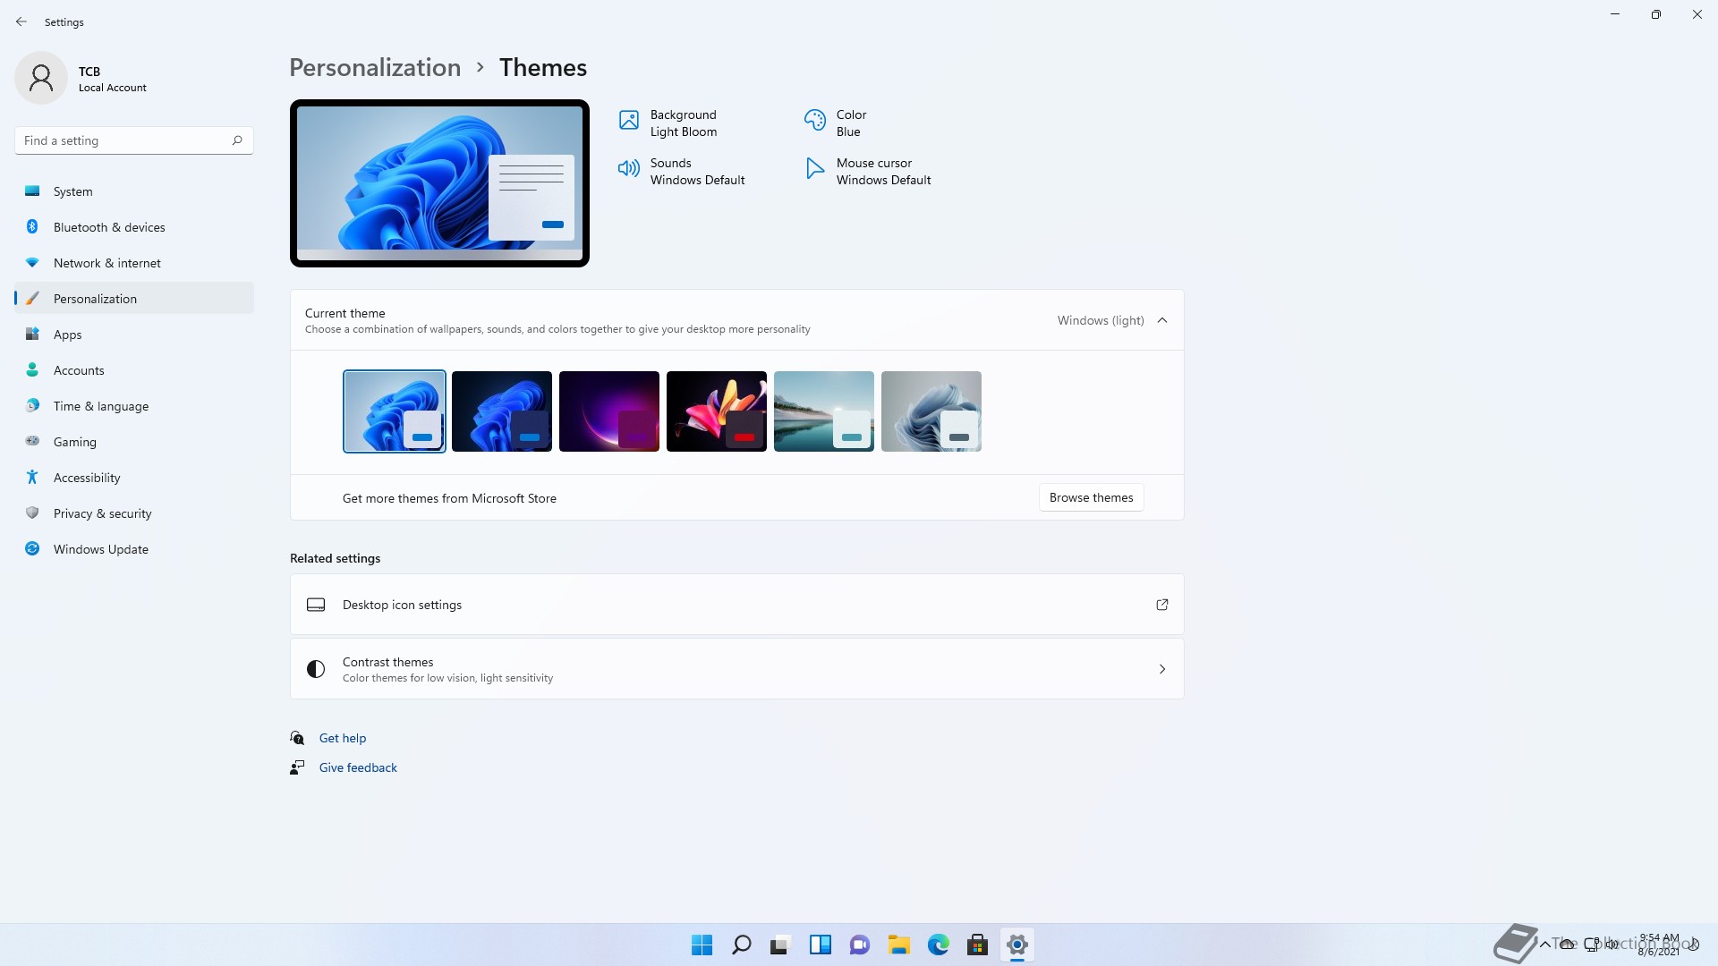
Task: Expand Contrast themes chevron
Action: coord(1161,669)
